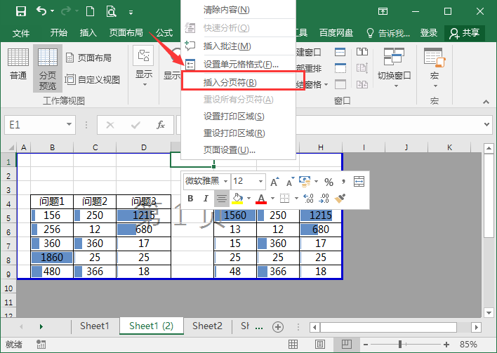This screenshot has height=353, width=497.
Task: Expand the formula bar chevron
Action: [x=487, y=124]
